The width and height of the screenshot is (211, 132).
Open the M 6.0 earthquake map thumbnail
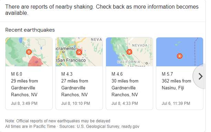coord(29,52)
